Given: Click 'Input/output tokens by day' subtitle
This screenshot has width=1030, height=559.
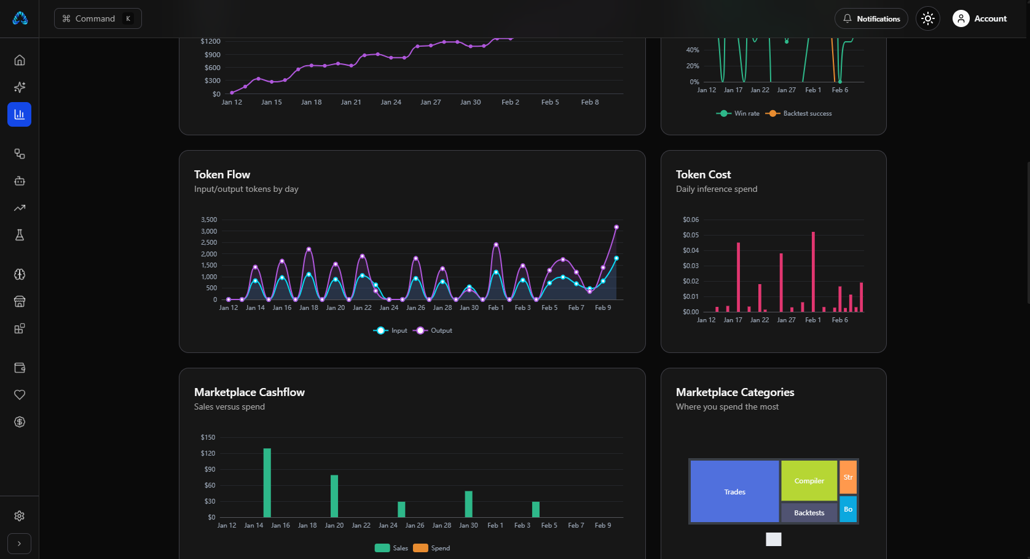Looking at the screenshot, I should pyautogui.click(x=246, y=189).
